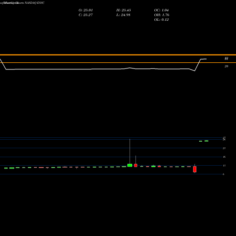Click the second-to-last green candle near 25
This screenshot has width=236, height=236.
201,141
